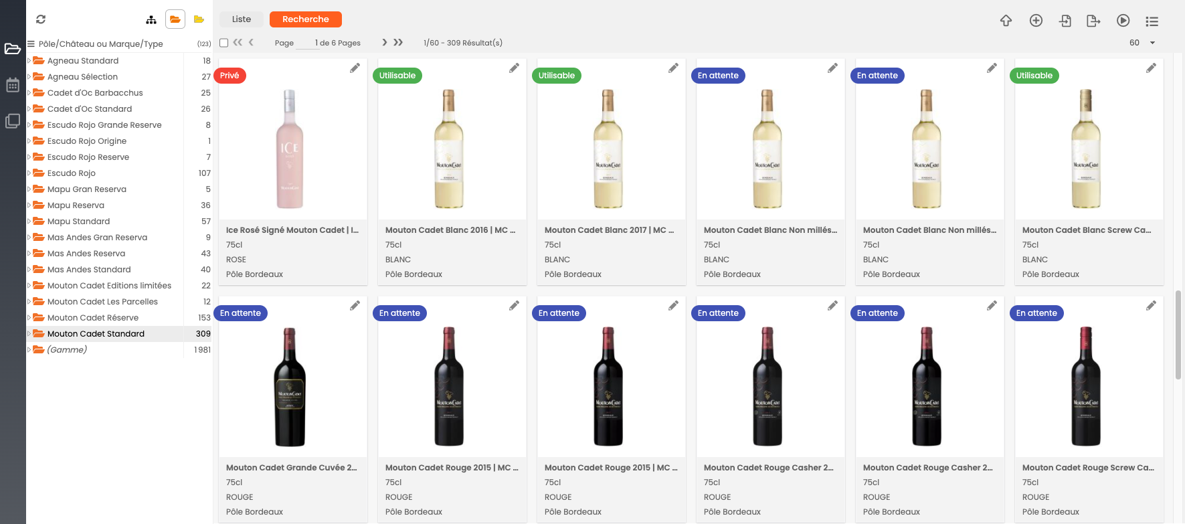Click En attente badge on Grande Cuvée card

241,313
